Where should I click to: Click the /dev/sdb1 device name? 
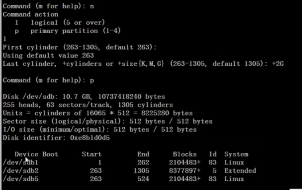[x=21, y=162]
